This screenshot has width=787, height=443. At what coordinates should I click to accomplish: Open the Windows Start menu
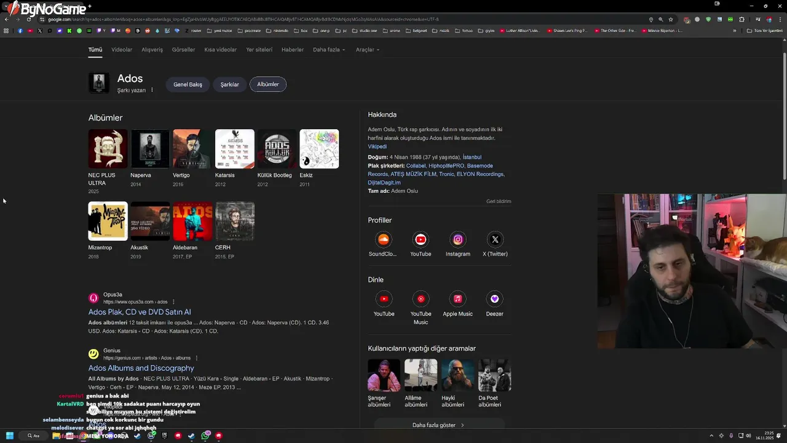click(10, 436)
